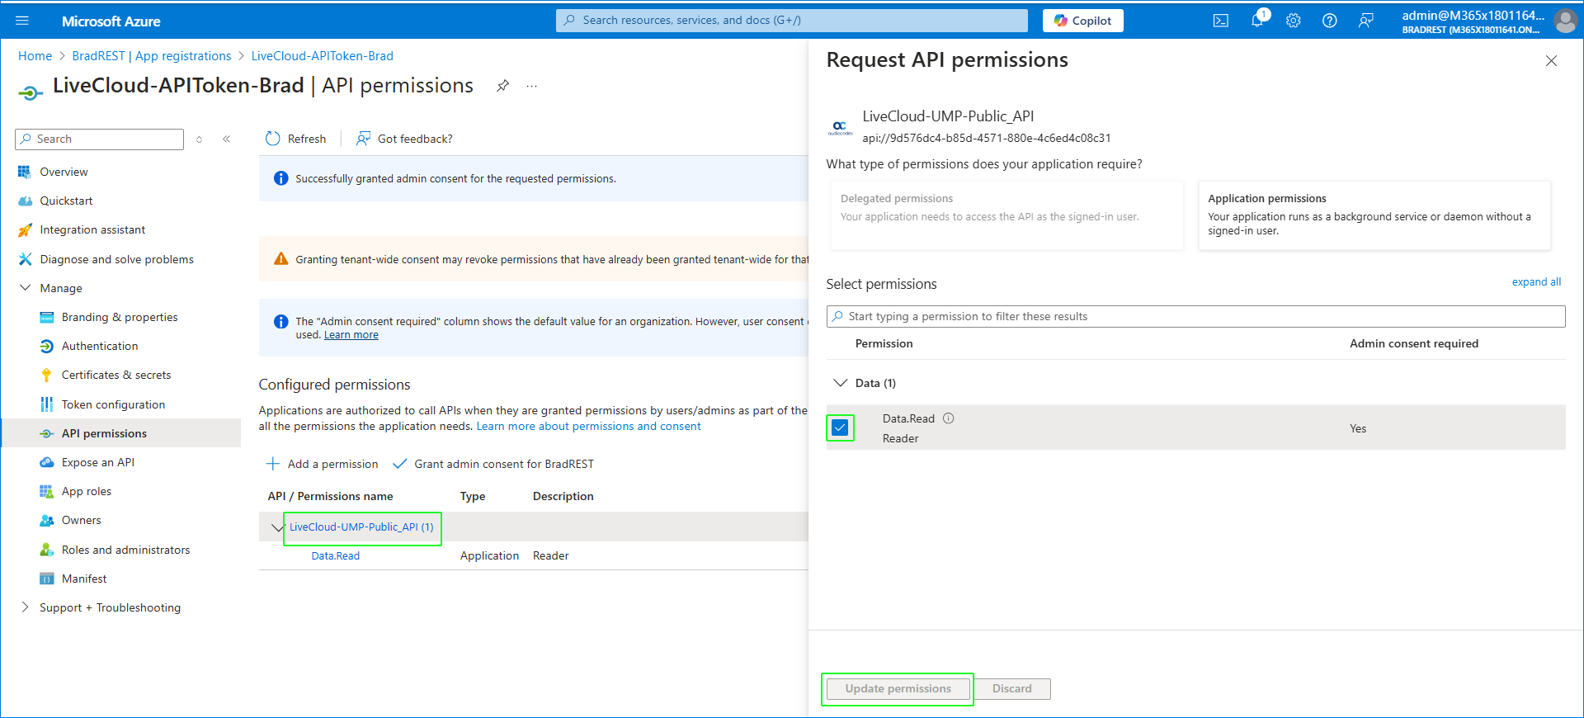
Task: Click Grant admin consent for BradREST
Action: [x=493, y=464]
